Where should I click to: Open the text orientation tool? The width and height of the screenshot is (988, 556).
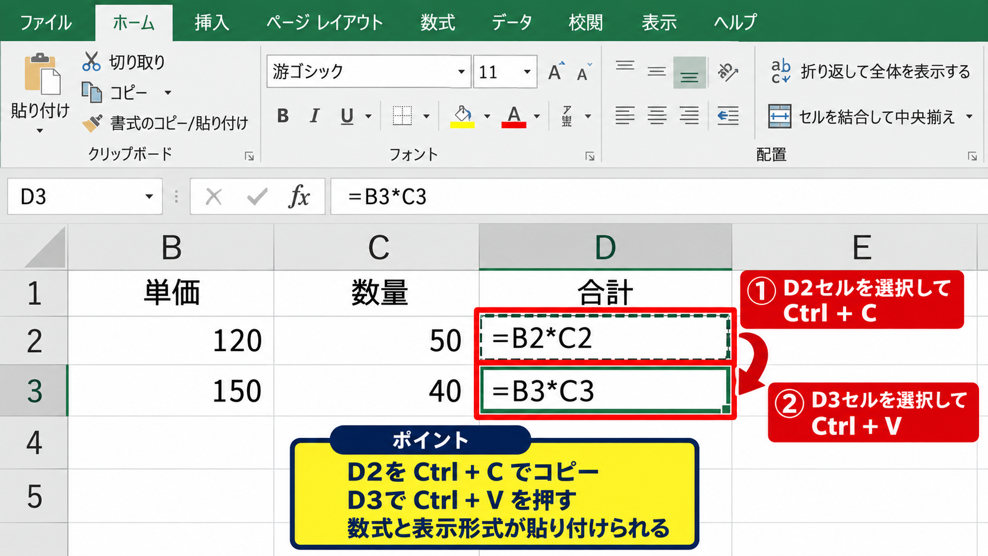(727, 71)
